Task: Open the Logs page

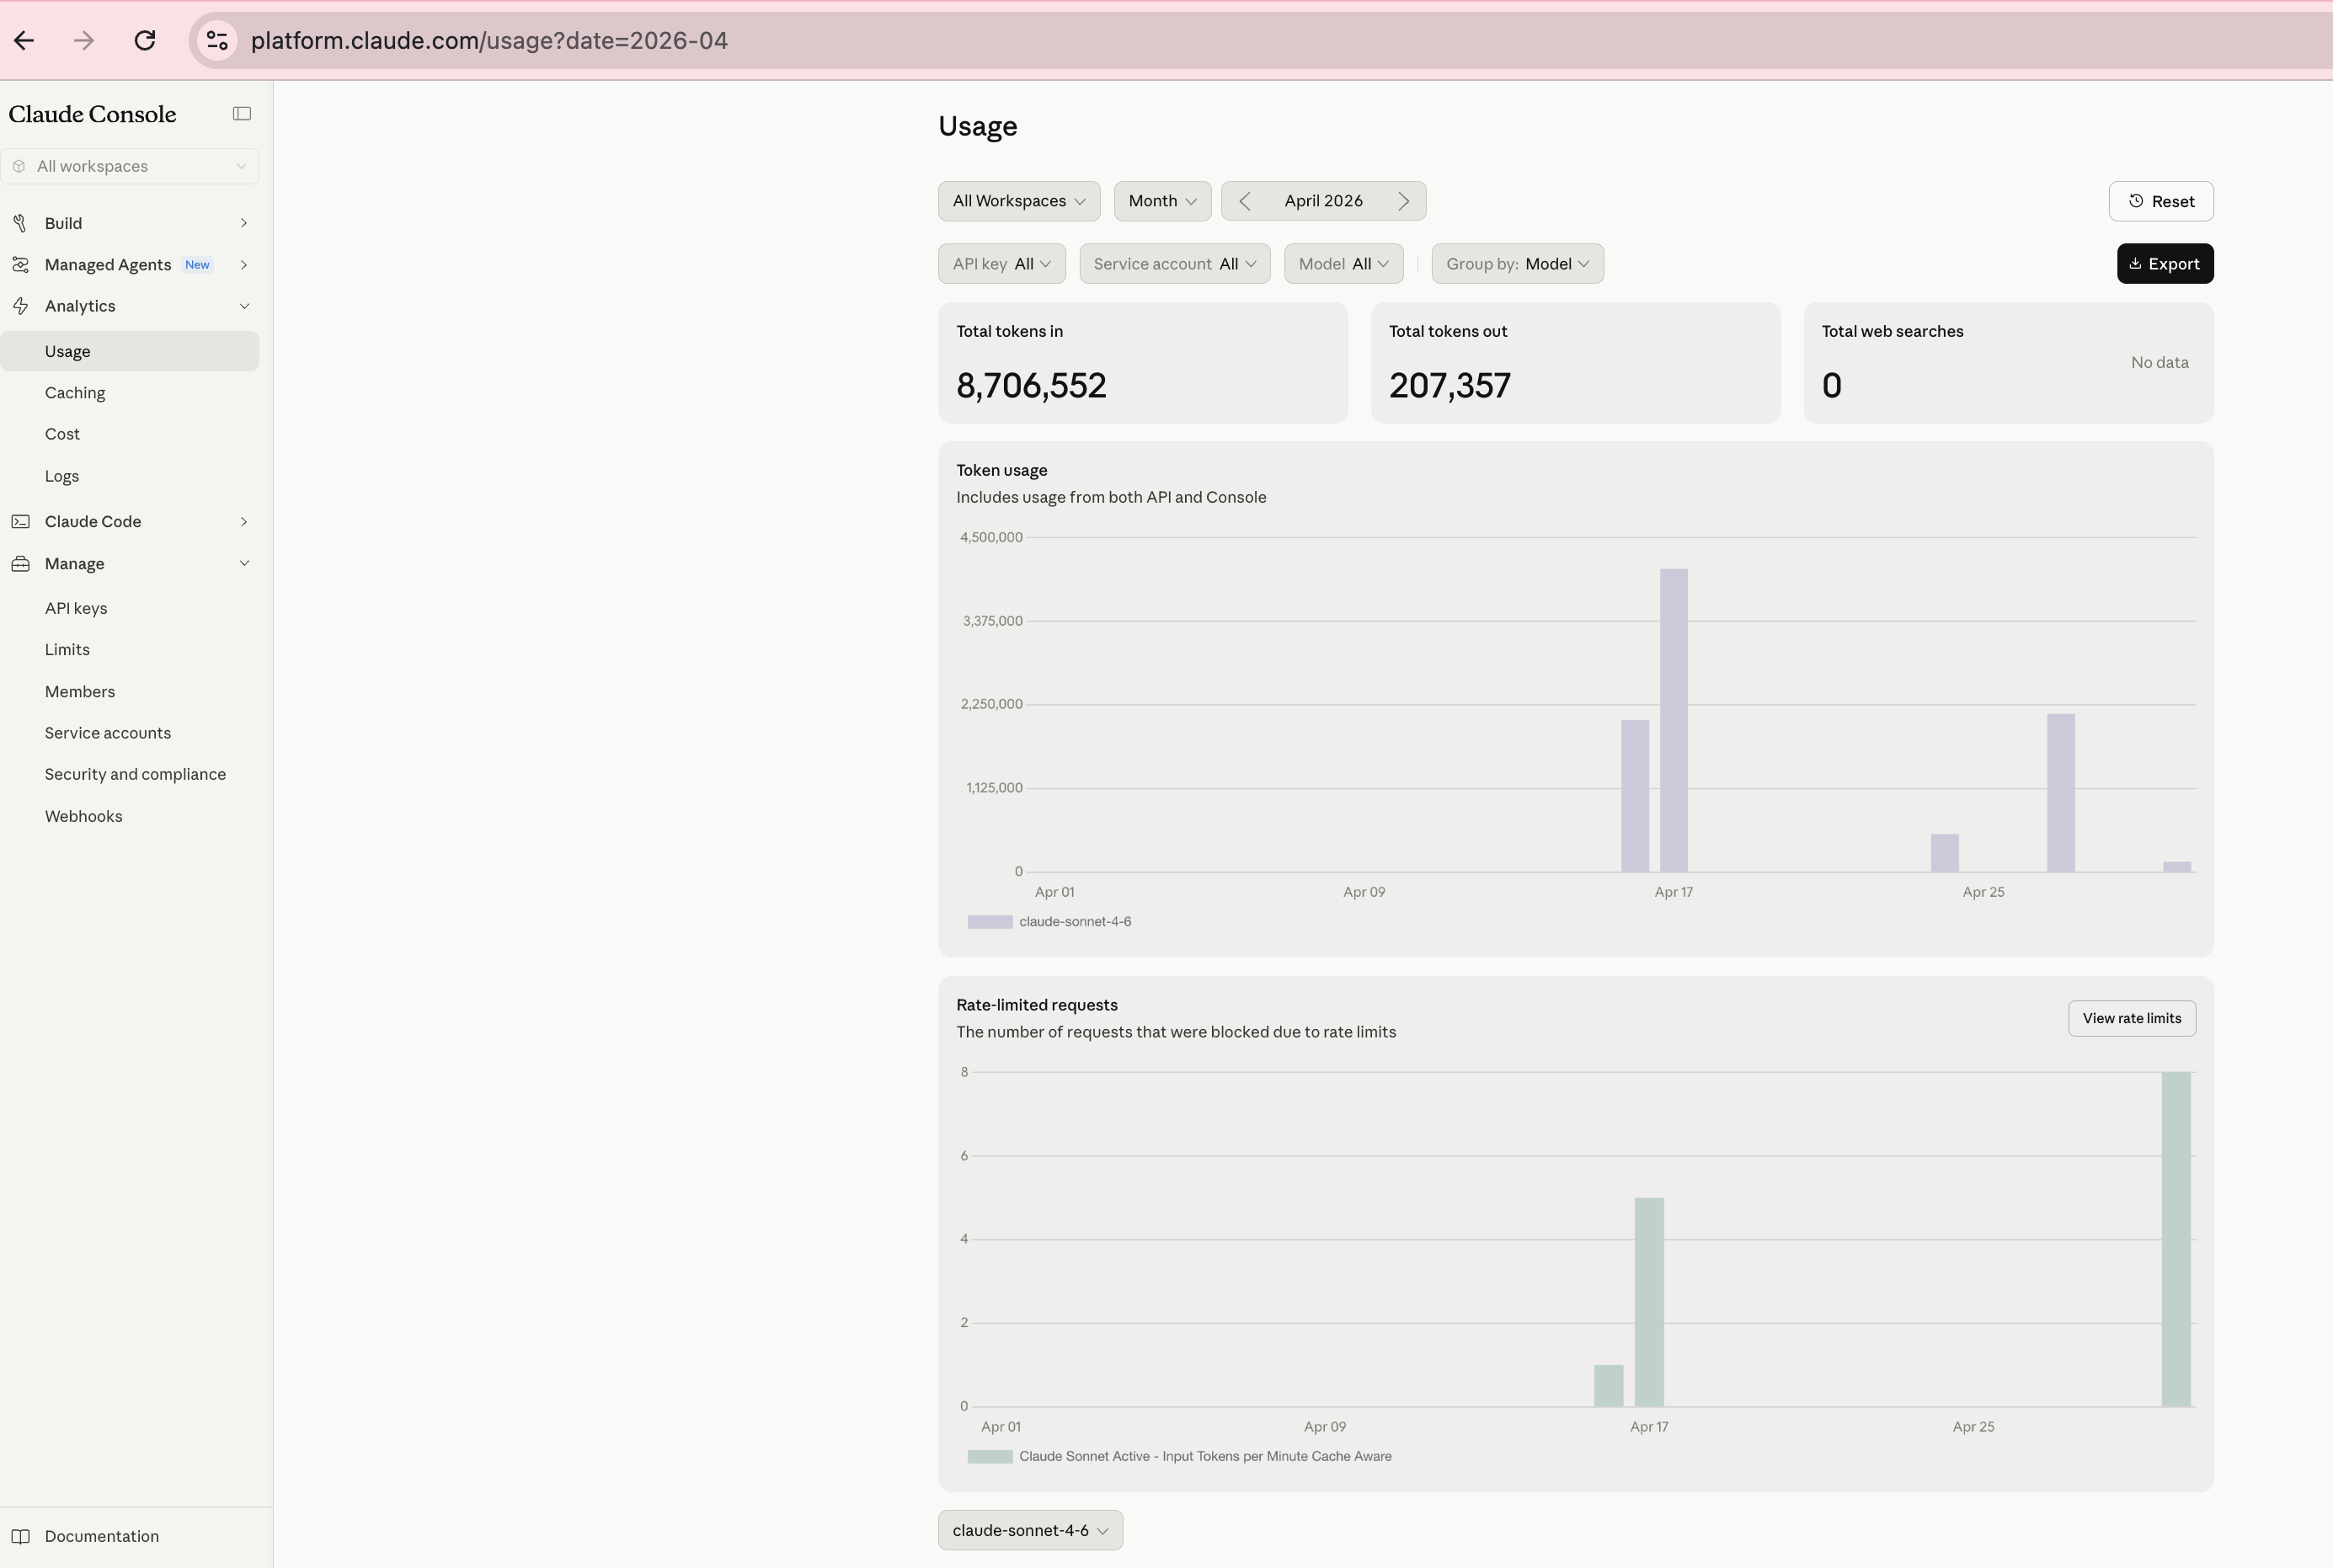Action: click(x=62, y=476)
